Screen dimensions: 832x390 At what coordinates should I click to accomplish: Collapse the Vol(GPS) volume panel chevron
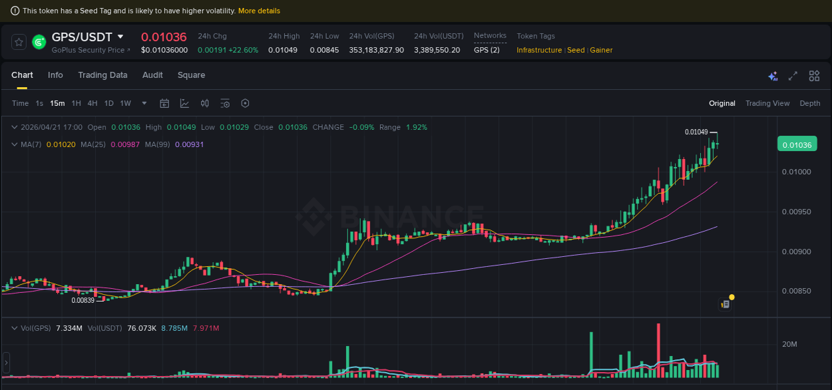tap(15, 327)
